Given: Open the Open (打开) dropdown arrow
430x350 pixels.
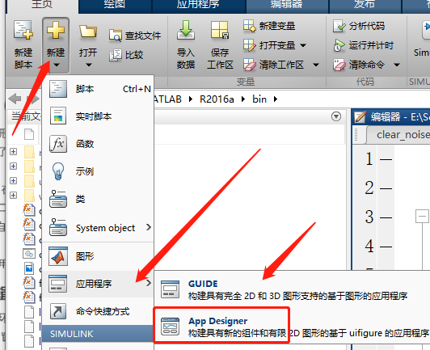Looking at the screenshot, I should [88, 65].
